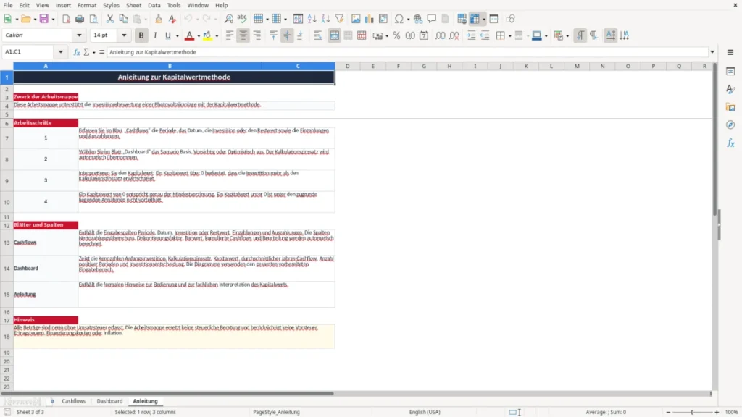This screenshot has height=417, width=742.
Task: Open the sidebar Properties panel
Action: (x=730, y=72)
